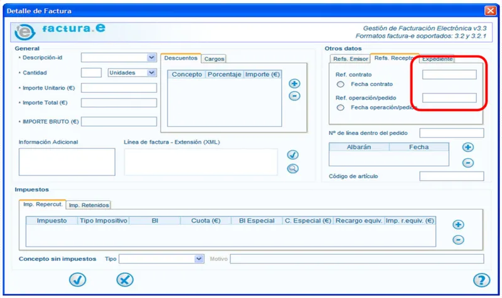Screen dimensions: 502x298
Task: Click the BI Especial column header
Action: (x=257, y=221)
